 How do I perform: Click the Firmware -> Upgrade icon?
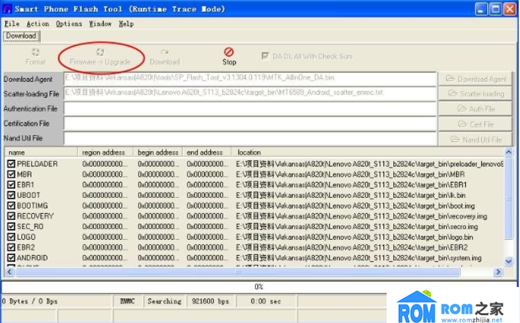(100, 52)
